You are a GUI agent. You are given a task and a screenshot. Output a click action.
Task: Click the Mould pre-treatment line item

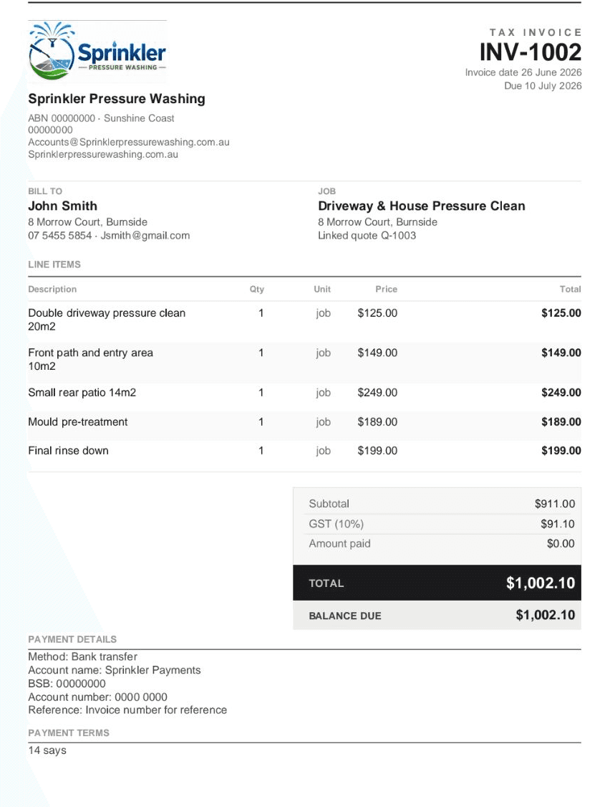point(77,422)
